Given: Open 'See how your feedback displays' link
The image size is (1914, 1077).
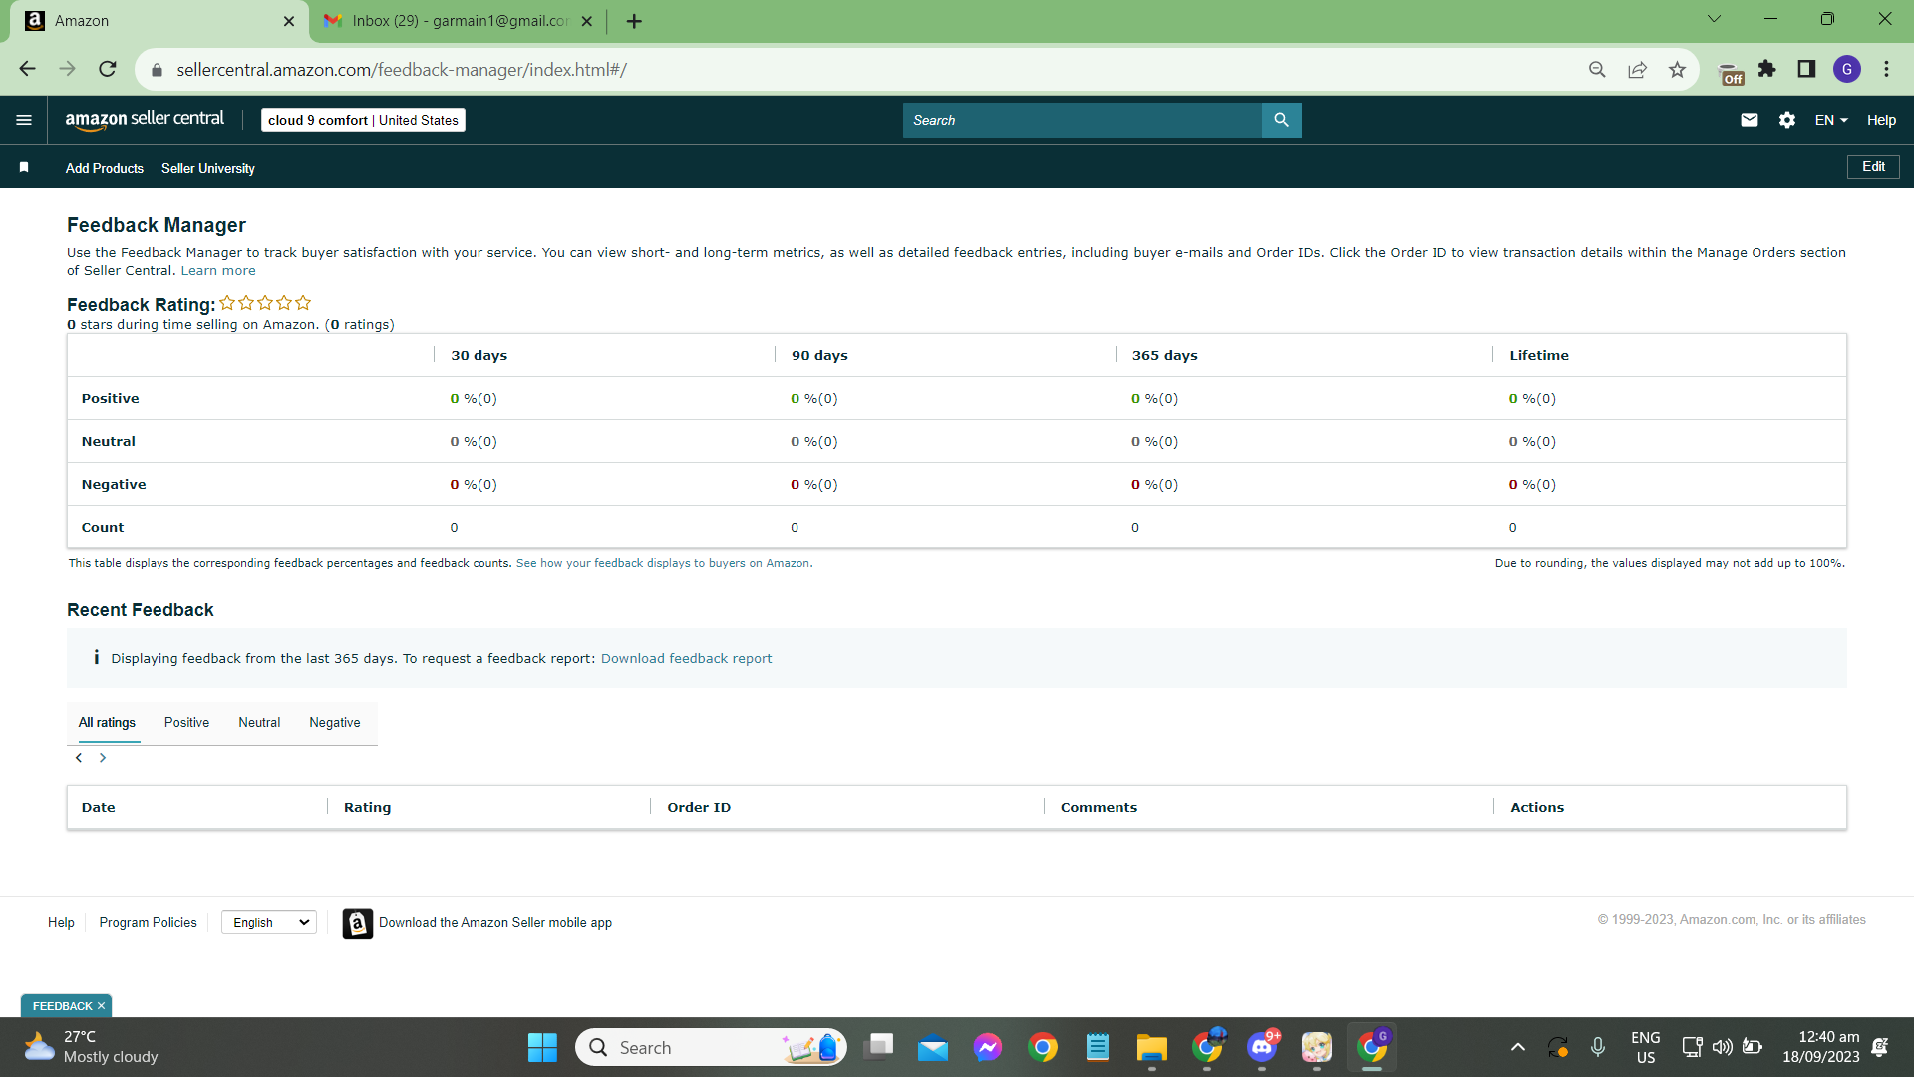Looking at the screenshot, I should pos(663,564).
